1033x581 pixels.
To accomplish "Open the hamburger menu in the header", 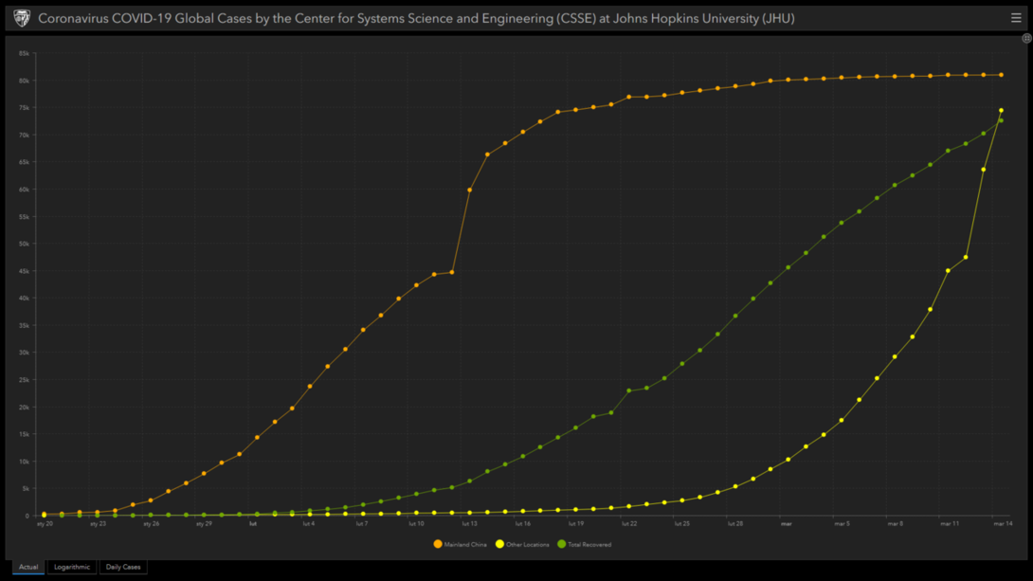I will 1016,18.
